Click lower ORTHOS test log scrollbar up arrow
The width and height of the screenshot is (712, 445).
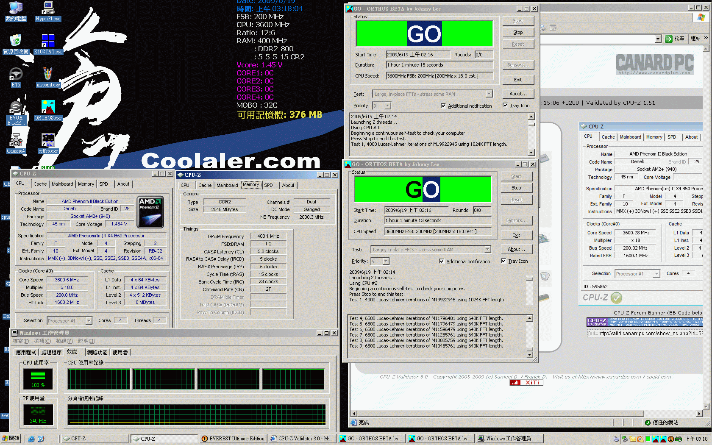pos(530,318)
